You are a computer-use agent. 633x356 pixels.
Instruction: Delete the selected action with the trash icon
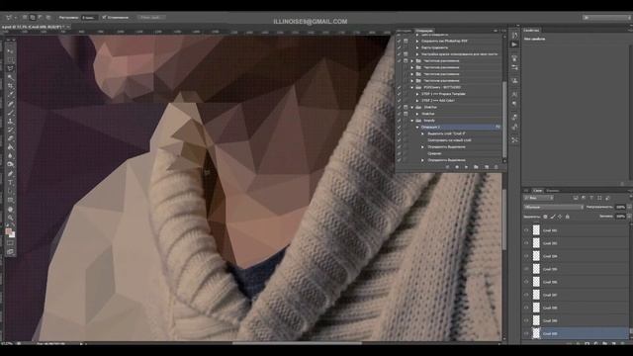point(496,167)
